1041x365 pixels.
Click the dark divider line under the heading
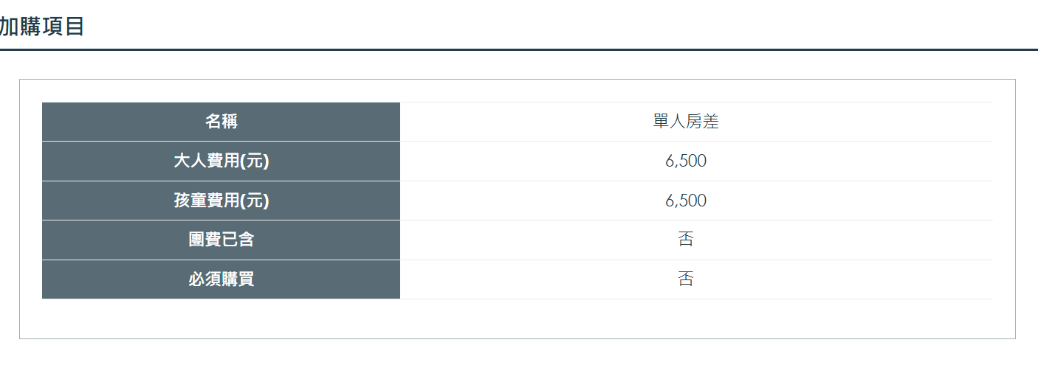(x=517, y=49)
